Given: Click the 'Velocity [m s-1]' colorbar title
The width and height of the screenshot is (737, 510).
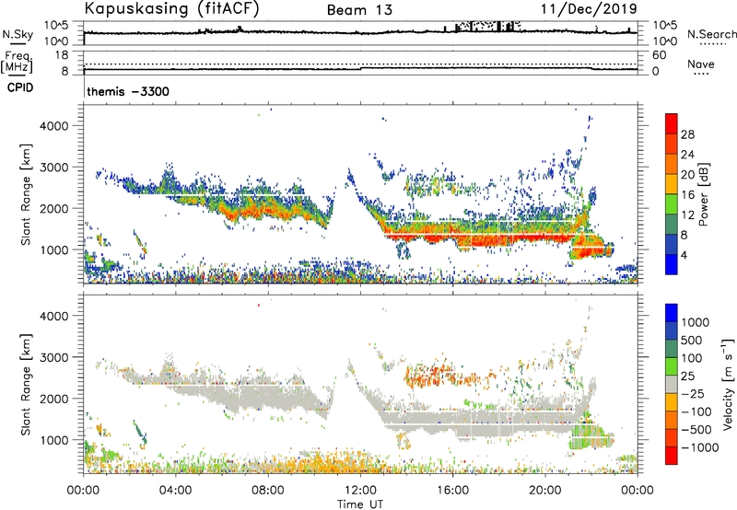Looking at the screenshot, I should point(728,384).
